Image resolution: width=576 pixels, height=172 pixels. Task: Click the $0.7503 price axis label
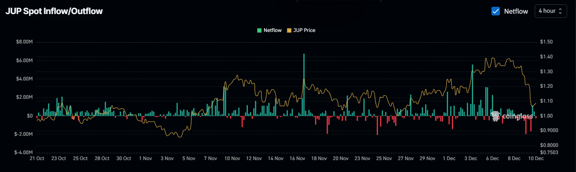point(549,152)
